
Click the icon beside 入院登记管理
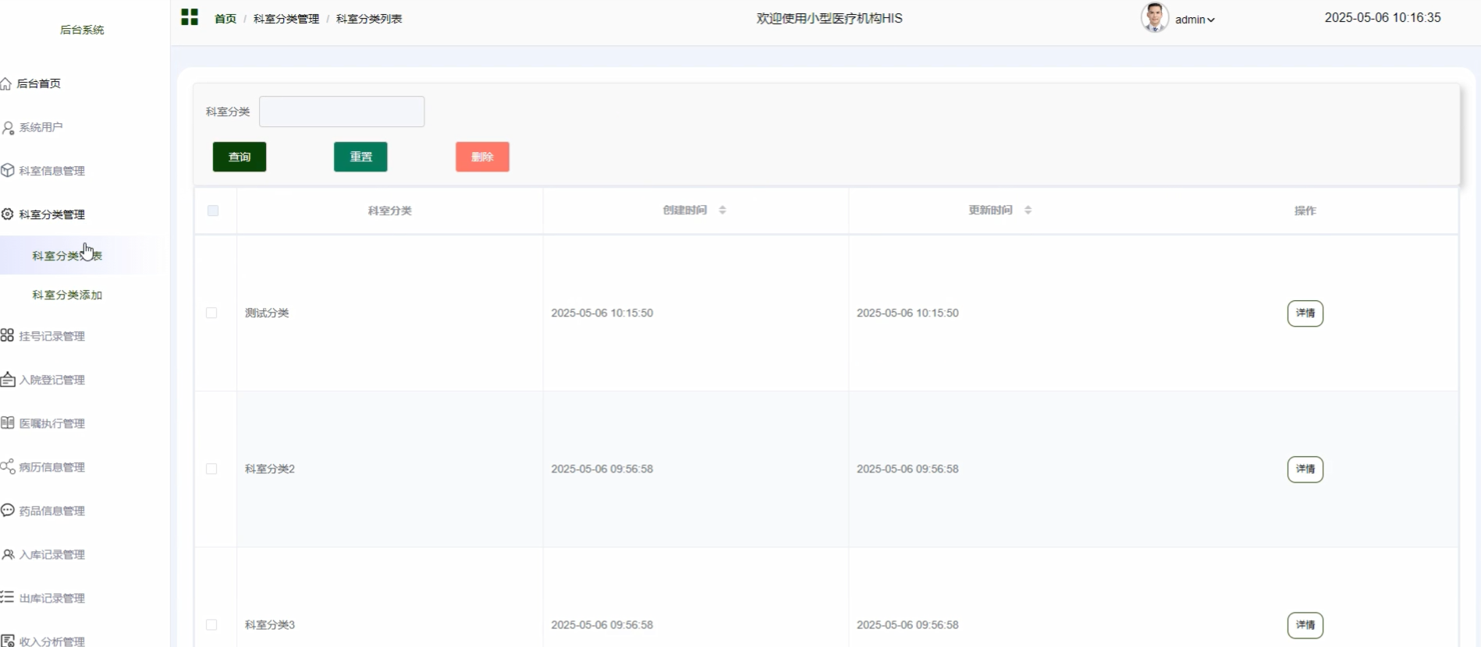point(8,380)
